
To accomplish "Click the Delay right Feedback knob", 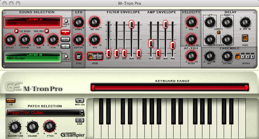I will click(x=227, y=39).
